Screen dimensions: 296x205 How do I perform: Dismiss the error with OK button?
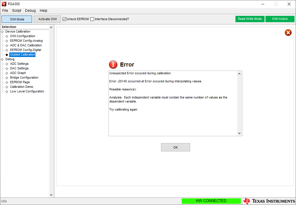tap(175, 147)
